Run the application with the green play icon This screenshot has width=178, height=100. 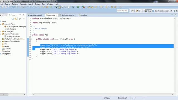(78, 7)
